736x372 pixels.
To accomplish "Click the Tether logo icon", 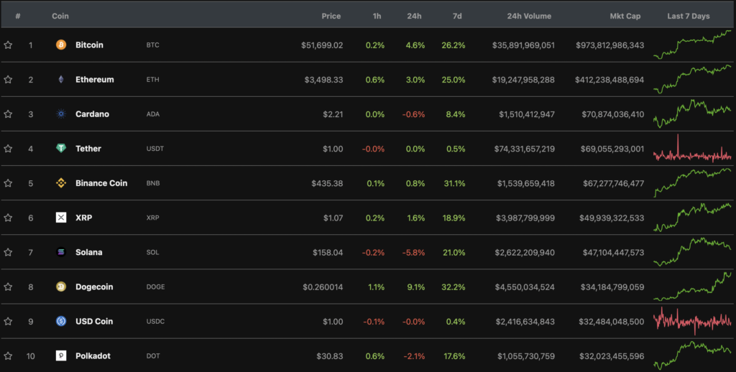I will 61,149.
